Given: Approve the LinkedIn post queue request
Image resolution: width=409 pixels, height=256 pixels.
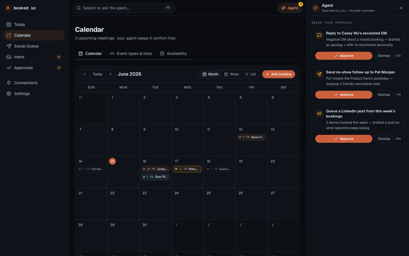Looking at the screenshot, I should pos(344,139).
